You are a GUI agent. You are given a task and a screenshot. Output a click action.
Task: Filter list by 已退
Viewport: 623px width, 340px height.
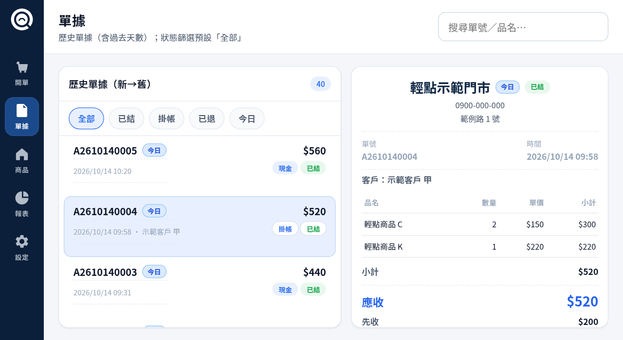coord(207,119)
